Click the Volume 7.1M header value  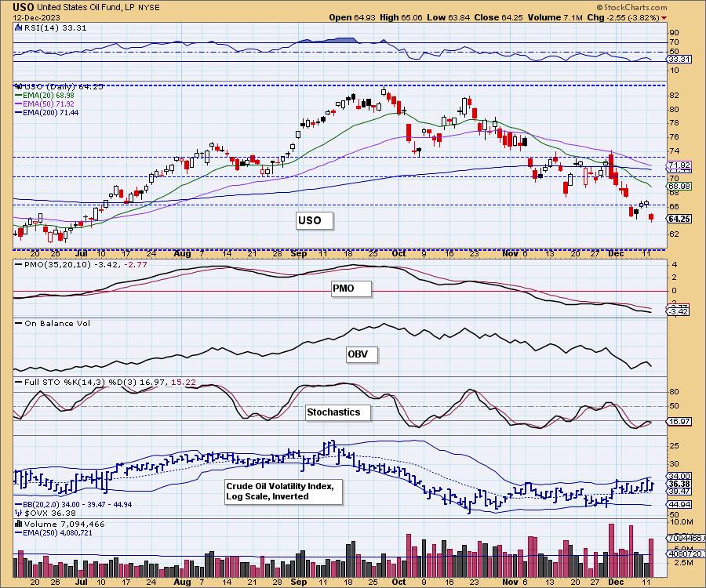(555, 17)
